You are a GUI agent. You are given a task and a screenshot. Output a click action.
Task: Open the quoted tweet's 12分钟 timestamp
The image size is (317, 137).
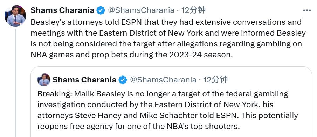point(215,80)
